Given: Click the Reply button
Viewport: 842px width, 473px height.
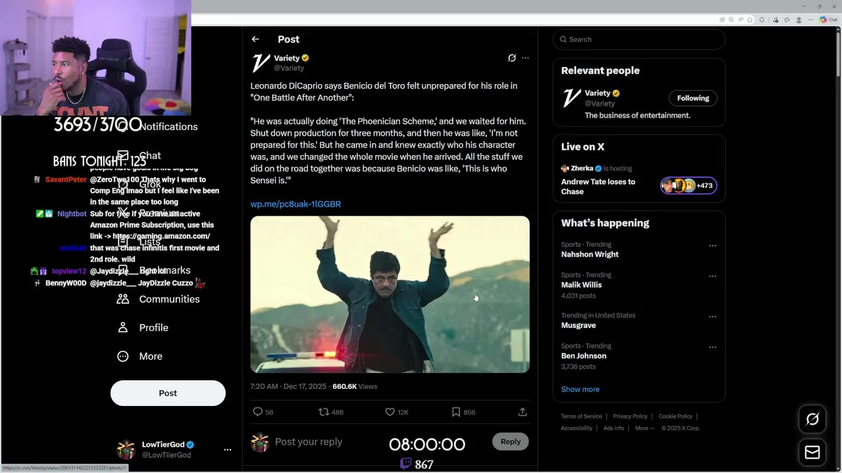Looking at the screenshot, I should 510,441.
